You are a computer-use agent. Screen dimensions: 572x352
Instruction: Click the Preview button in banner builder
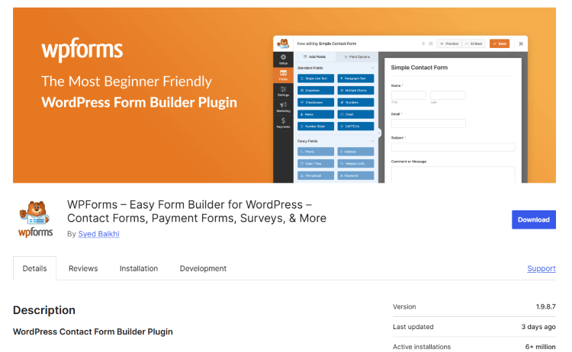449,43
